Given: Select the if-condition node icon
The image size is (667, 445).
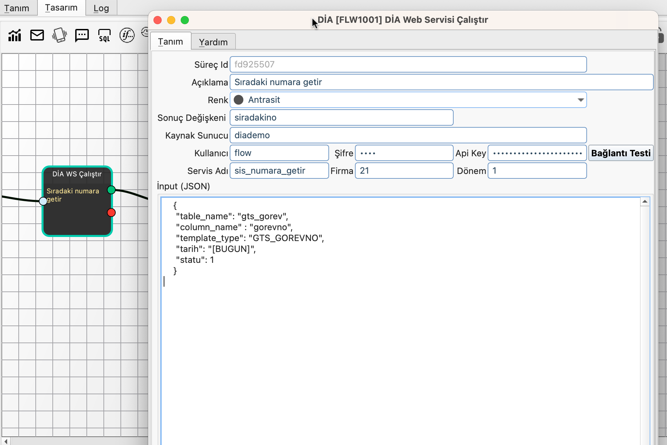Looking at the screenshot, I should 127,35.
